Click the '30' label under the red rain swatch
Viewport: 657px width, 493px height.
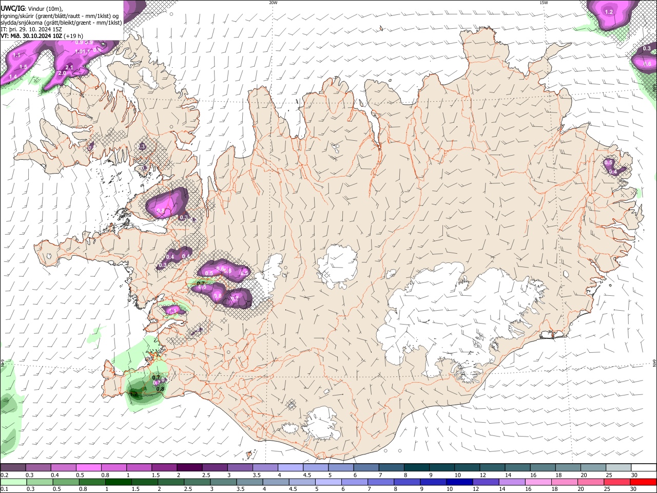[x=634, y=489]
